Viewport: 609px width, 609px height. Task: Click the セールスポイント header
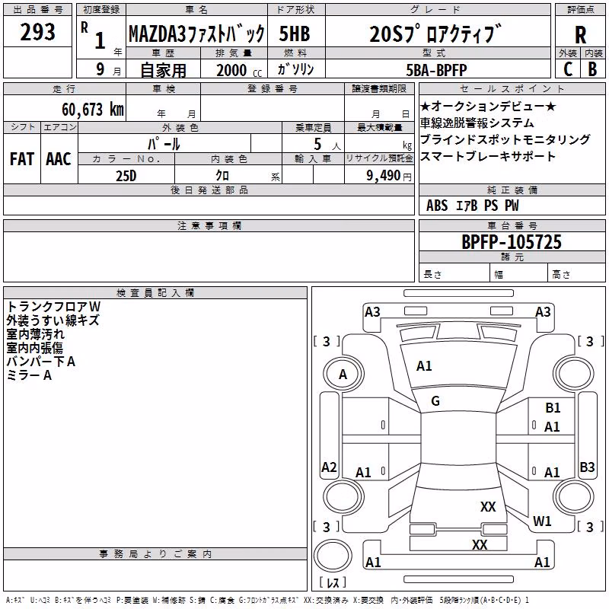[x=512, y=89]
